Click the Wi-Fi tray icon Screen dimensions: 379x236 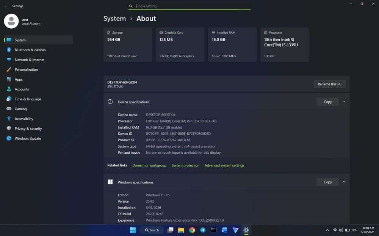coord(335,230)
